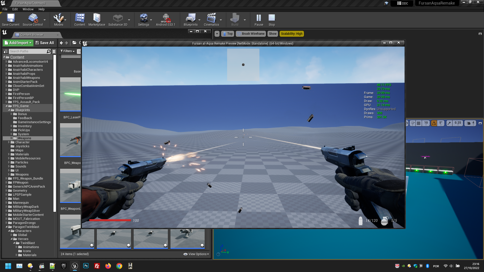The width and height of the screenshot is (484, 272).
Task: Click the Scalability: High warning button
Action: click(292, 34)
